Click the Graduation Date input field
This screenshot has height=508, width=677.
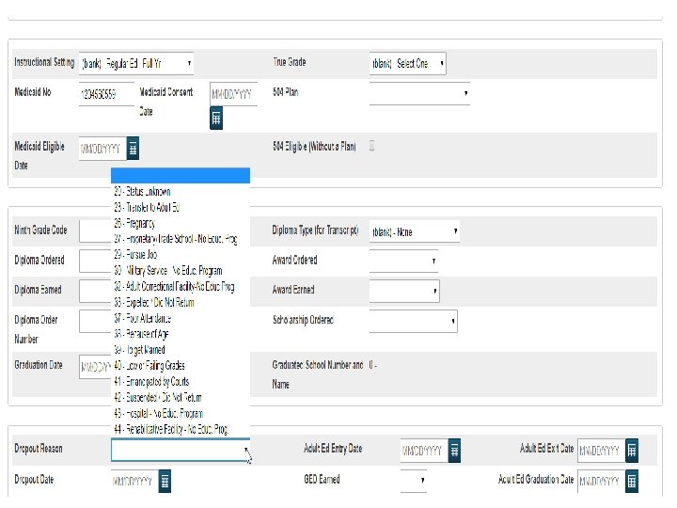click(x=95, y=367)
